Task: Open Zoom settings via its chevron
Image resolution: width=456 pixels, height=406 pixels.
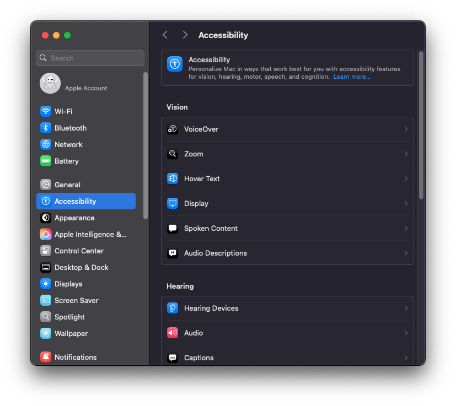Action: click(406, 154)
